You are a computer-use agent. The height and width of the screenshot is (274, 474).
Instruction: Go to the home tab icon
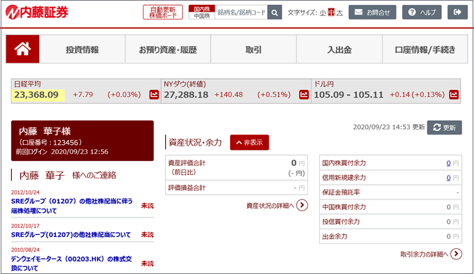pyautogui.click(x=23, y=49)
